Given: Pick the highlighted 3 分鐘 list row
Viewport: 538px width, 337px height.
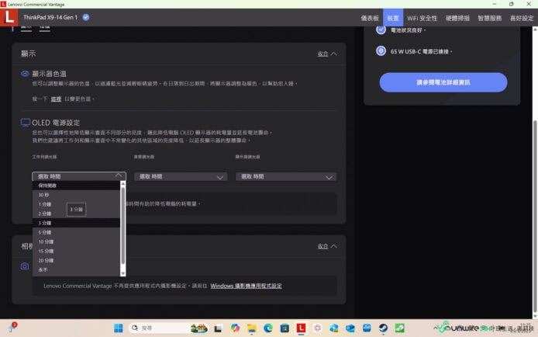Looking at the screenshot, I should (x=76, y=223).
